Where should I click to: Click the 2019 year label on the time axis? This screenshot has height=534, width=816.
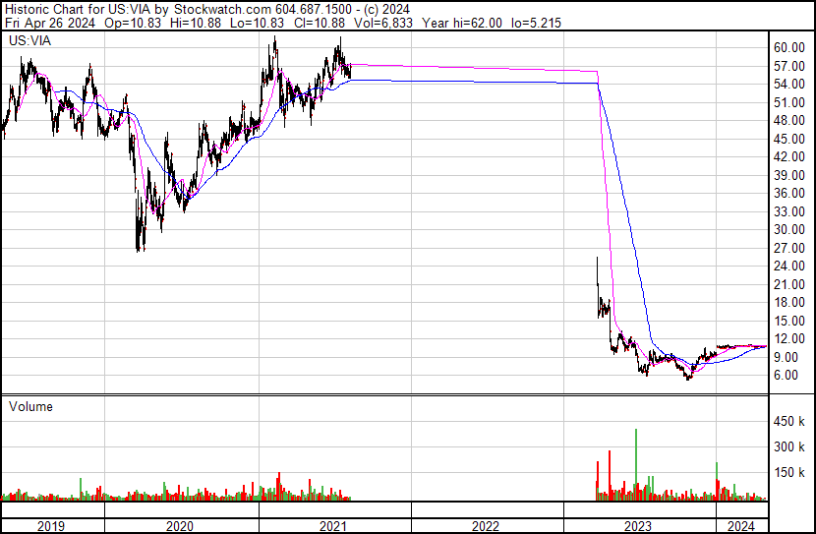click(51, 526)
